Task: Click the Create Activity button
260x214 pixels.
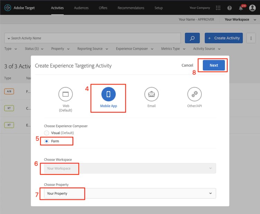Action: pyautogui.click(x=224, y=38)
